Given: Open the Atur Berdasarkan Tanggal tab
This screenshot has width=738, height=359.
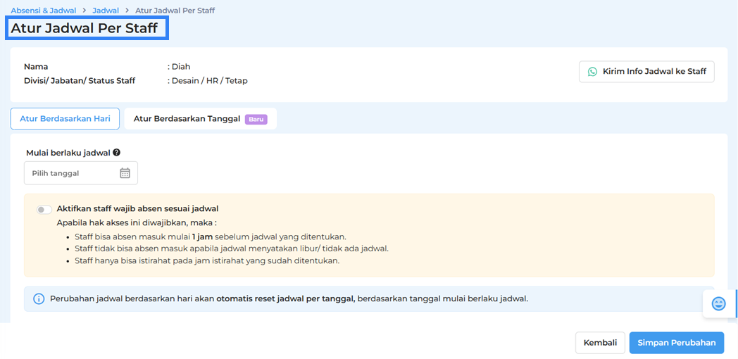Looking at the screenshot, I should 187,119.
